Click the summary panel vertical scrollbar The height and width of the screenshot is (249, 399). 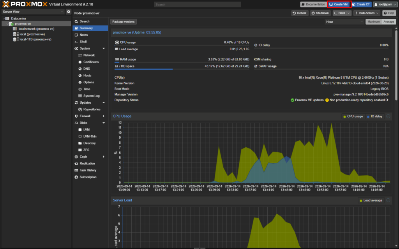(396, 65)
